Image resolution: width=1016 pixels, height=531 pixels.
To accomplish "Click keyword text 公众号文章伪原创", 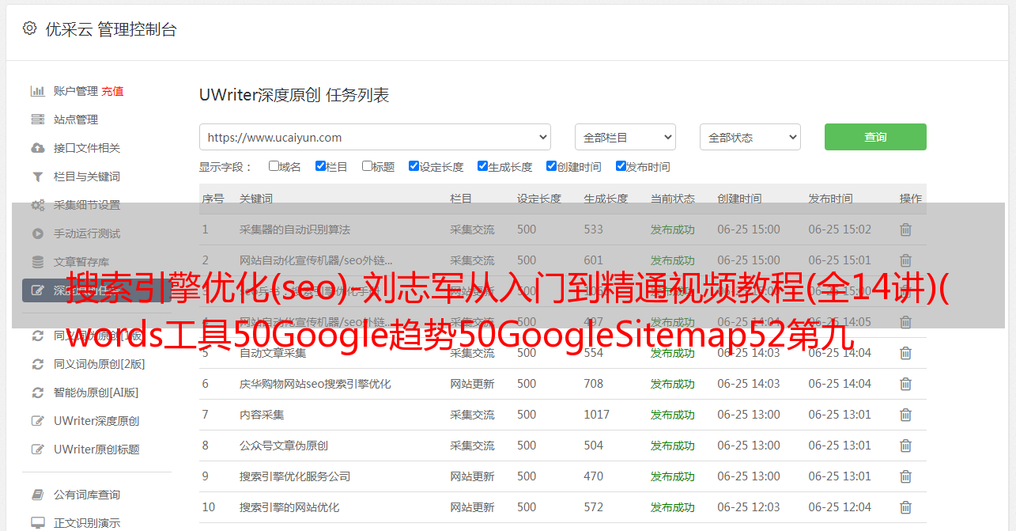I will [x=284, y=446].
